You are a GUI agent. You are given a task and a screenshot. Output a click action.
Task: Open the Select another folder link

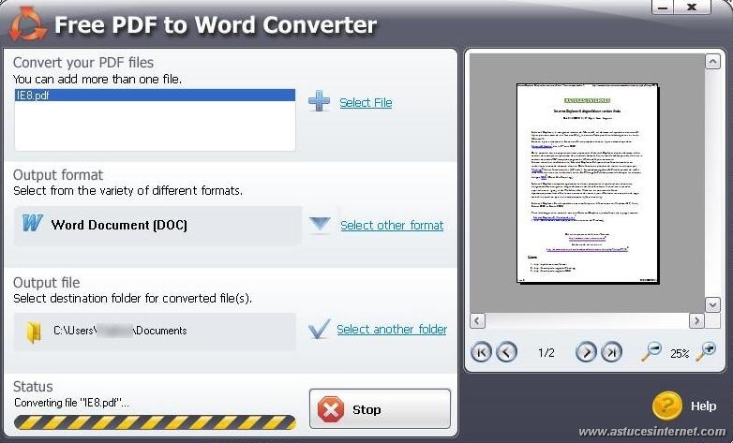[x=392, y=329]
